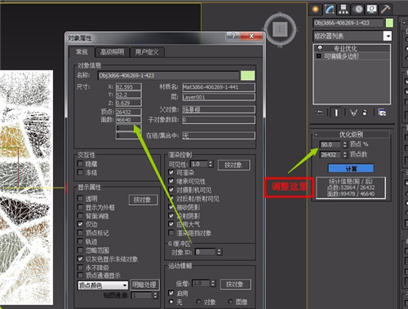This screenshot has width=408, height=309.
Task: Select the 图像 motion blur radio button
Action: pos(231,302)
